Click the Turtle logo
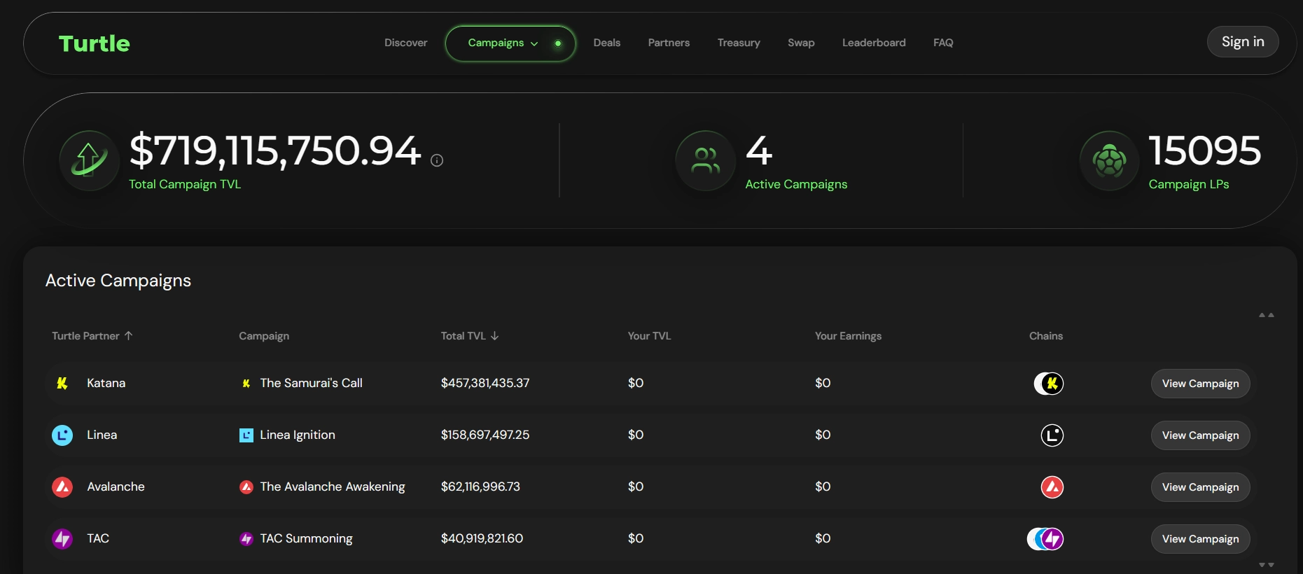The width and height of the screenshot is (1303, 574). point(95,43)
